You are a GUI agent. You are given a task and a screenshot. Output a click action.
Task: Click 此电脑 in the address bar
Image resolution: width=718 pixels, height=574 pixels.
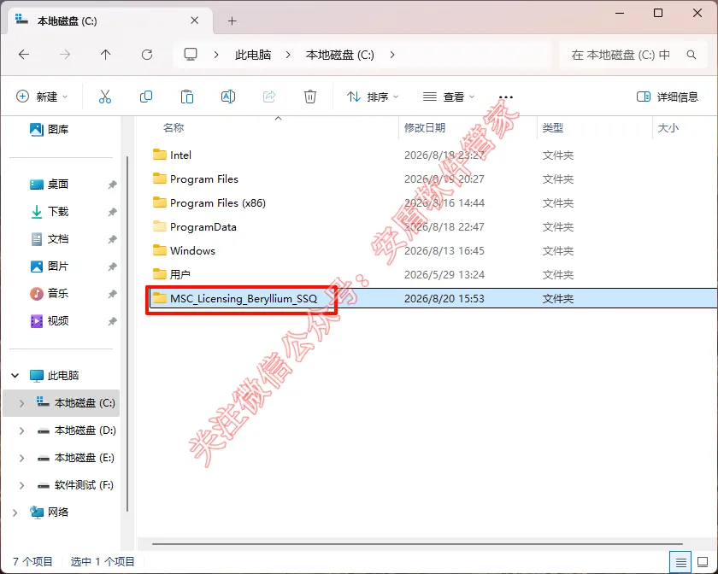253,55
